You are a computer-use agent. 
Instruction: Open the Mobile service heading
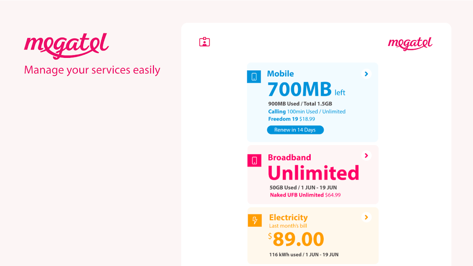point(280,74)
